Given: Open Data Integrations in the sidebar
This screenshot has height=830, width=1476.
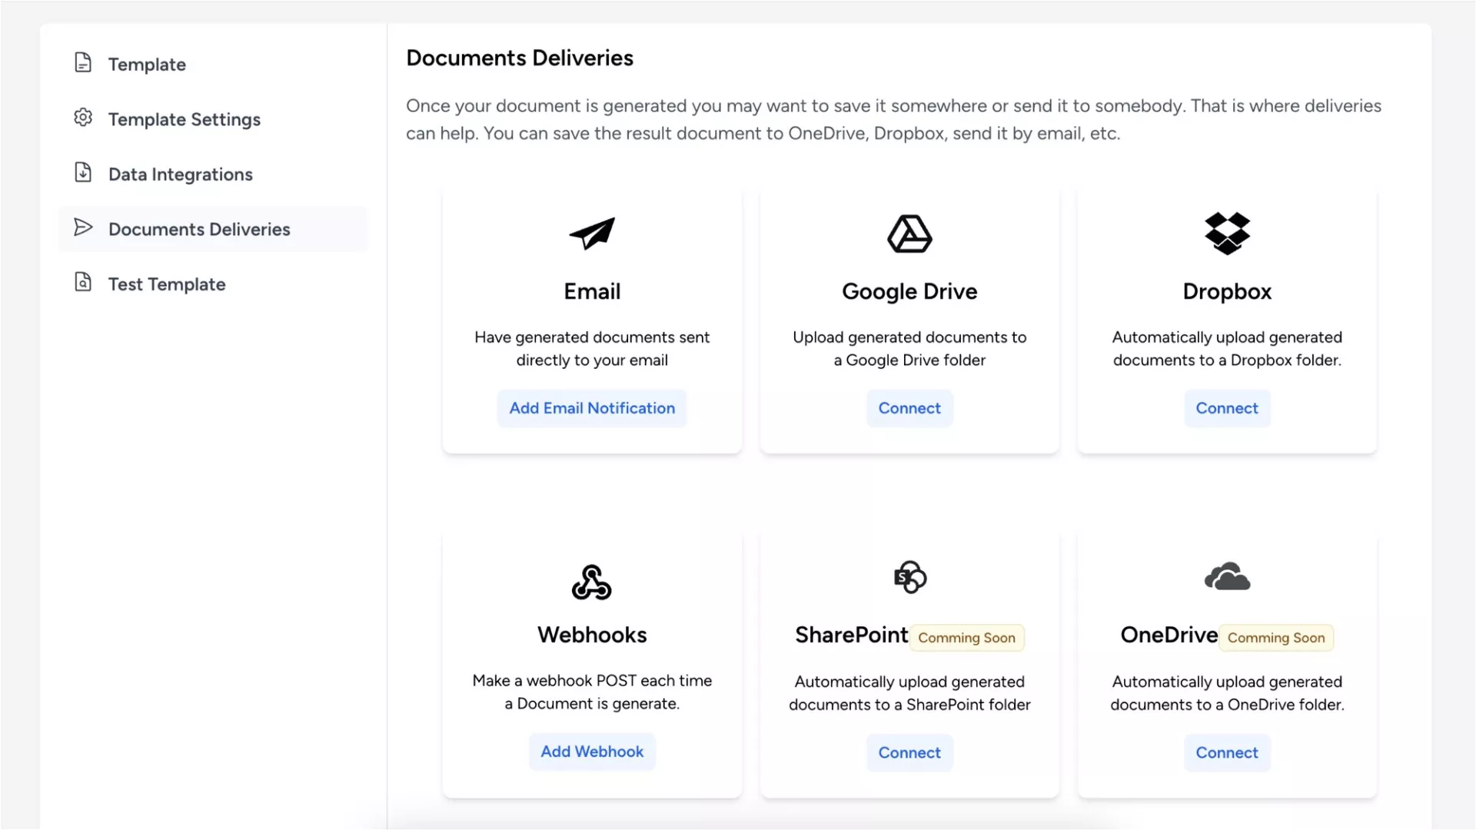Looking at the screenshot, I should pos(181,174).
